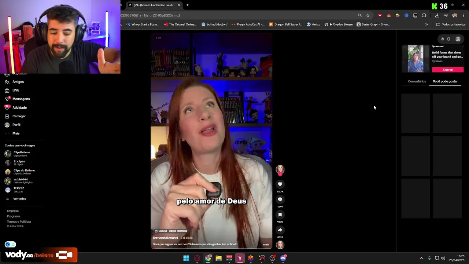Open the Anitsu bookmark
The image size is (469, 264).
coord(314,25)
